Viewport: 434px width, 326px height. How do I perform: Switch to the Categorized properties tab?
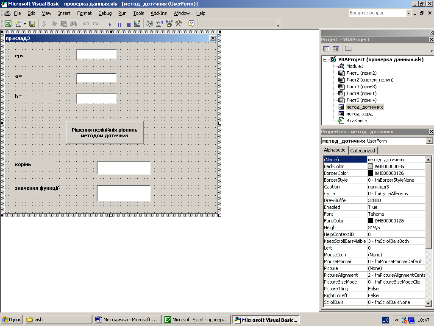362,151
